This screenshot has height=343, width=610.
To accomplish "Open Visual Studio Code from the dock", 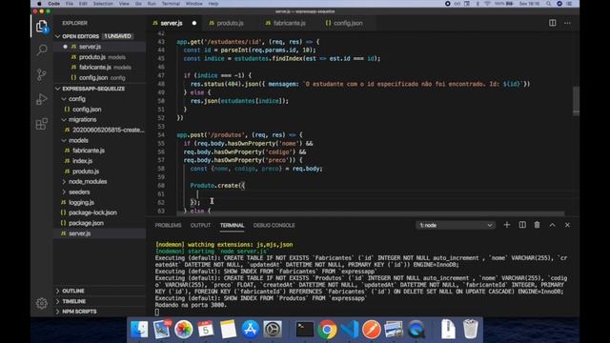I will click(x=350, y=329).
